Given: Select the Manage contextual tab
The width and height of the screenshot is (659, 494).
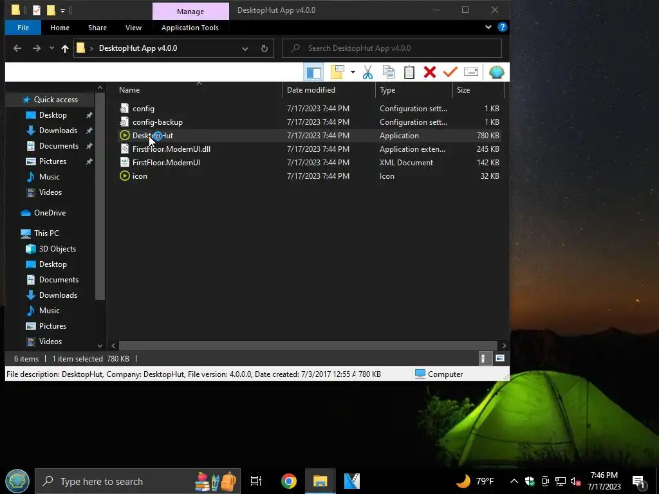Looking at the screenshot, I should click(190, 12).
